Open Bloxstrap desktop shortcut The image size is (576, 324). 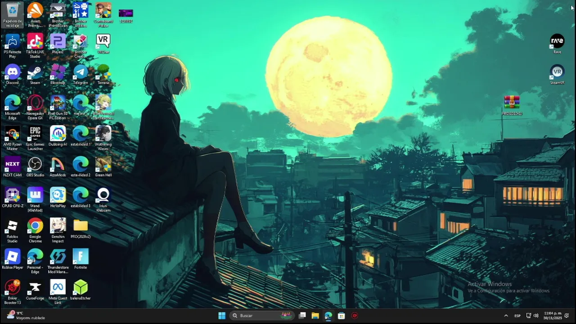[58, 74]
